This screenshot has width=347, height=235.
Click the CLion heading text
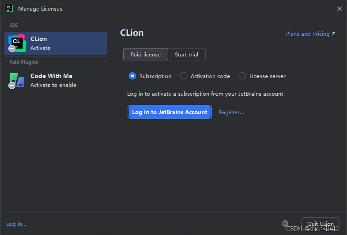pyautogui.click(x=132, y=33)
